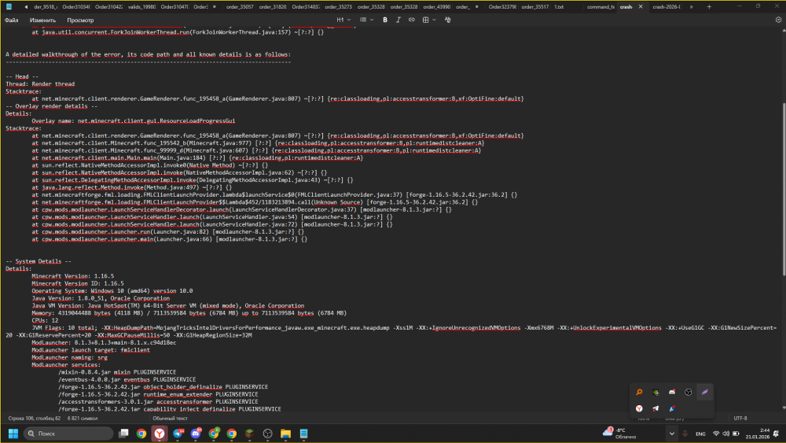The width and height of the screenshot is (786, 443).
Task: Open the Файл menu
Action: pyautogui.click(x=12, y=20)
